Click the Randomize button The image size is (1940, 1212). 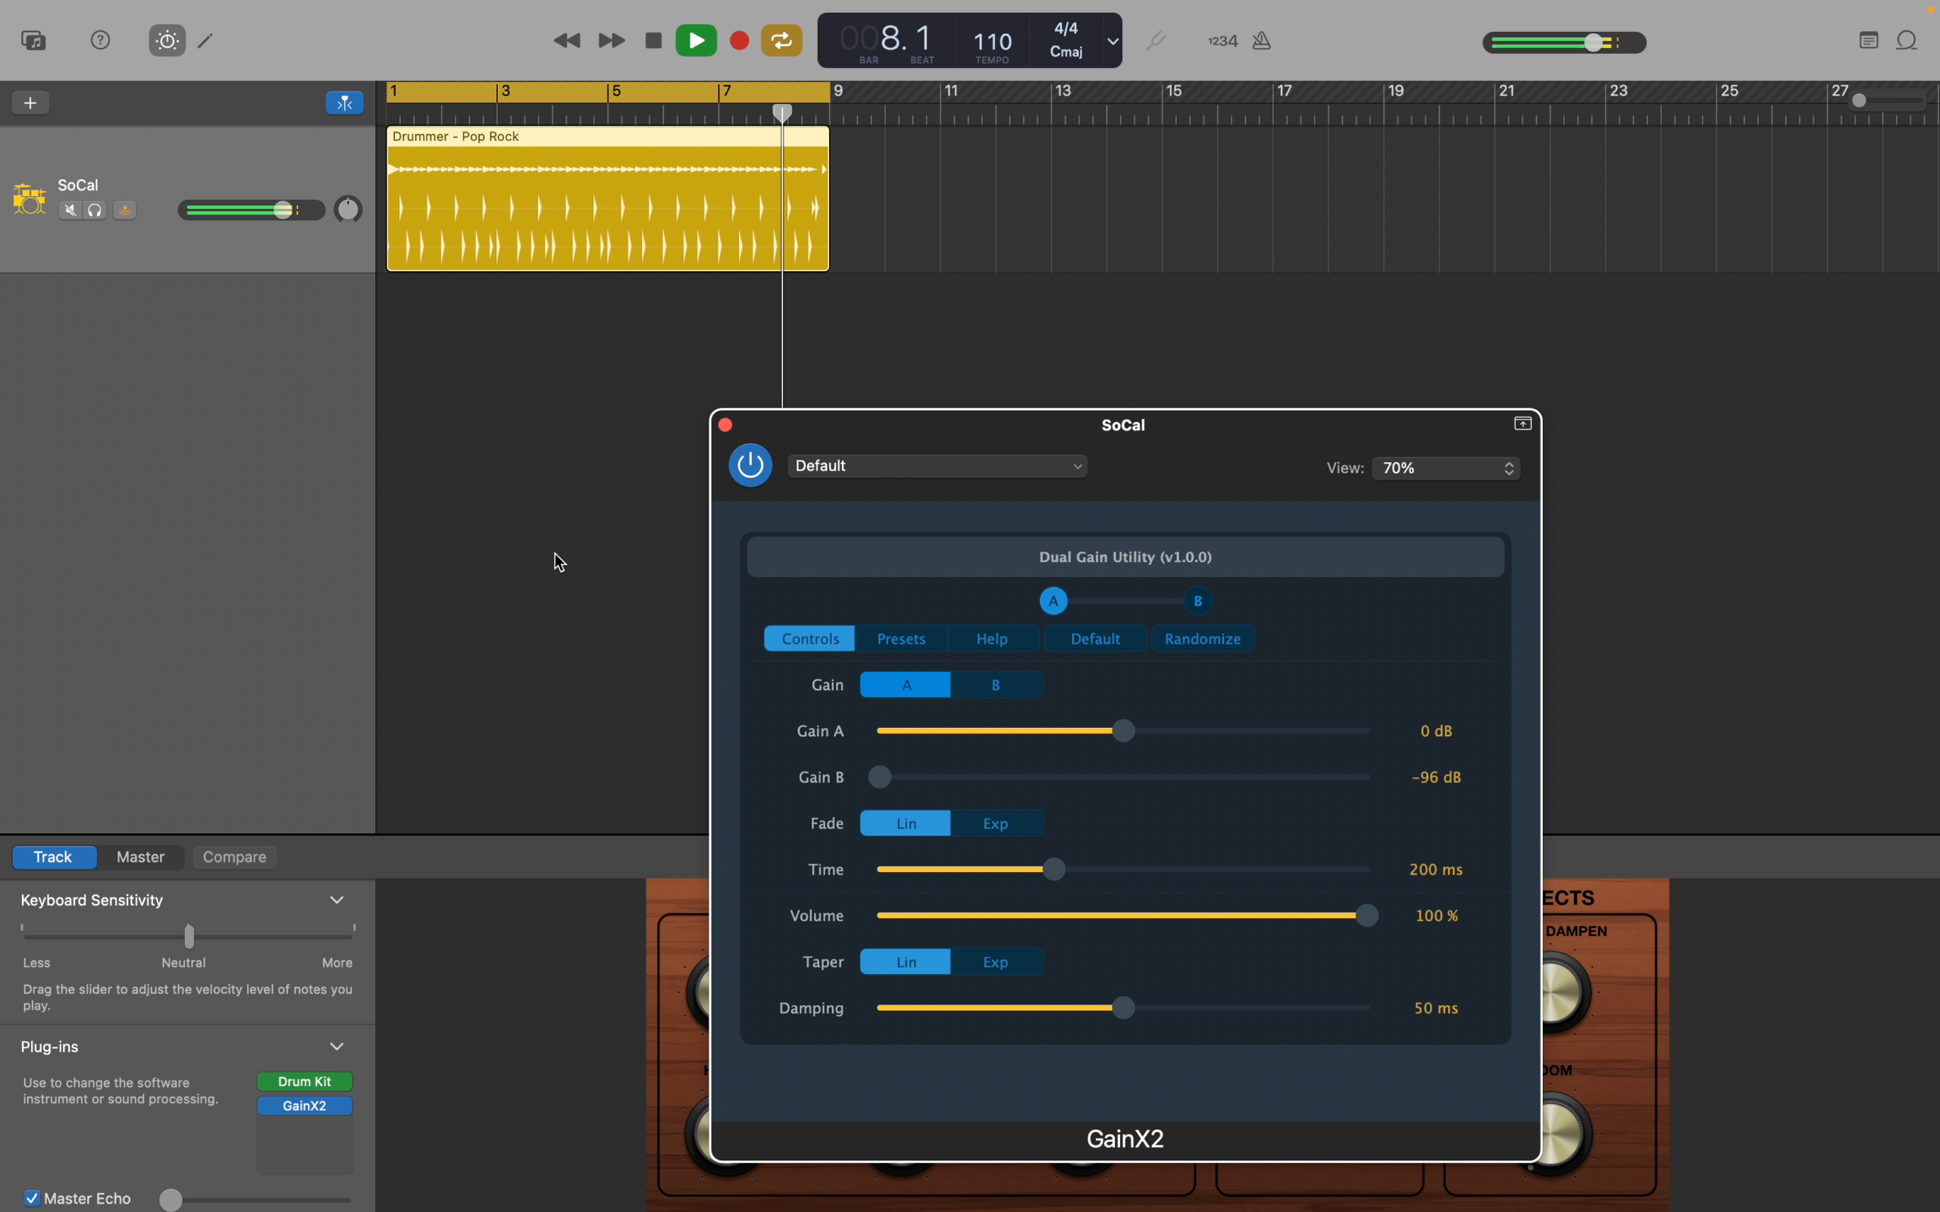click(x=1203, y=639)
